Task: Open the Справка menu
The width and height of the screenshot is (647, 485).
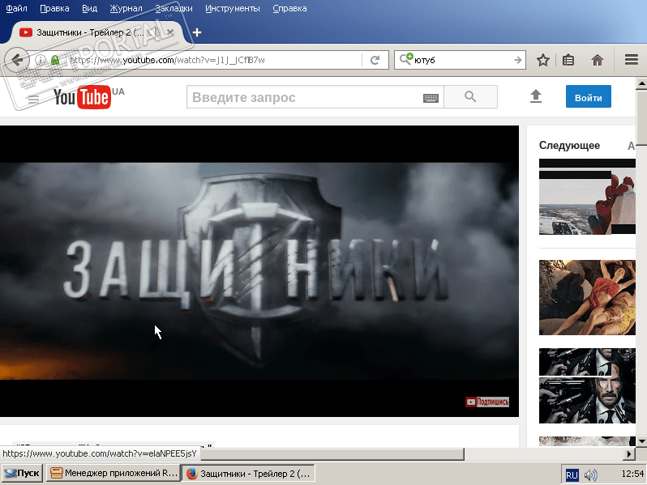Action: [x=289, y=8]
